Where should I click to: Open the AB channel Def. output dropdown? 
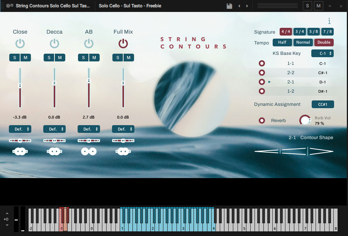pos(89,129)
